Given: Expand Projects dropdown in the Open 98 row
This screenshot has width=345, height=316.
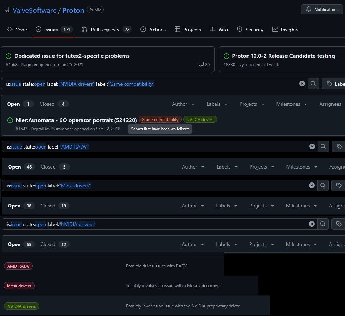Looking at the screenshot, I should click(x=261, y=206).
